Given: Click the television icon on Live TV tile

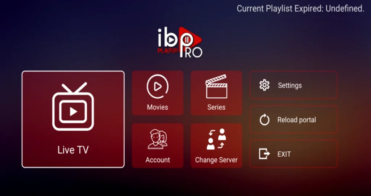Looking at the screenshot, I should [x=73, y=107].
